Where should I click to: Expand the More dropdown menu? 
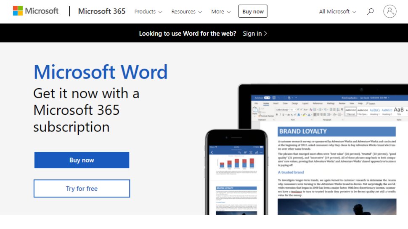(x=221, y=12)
